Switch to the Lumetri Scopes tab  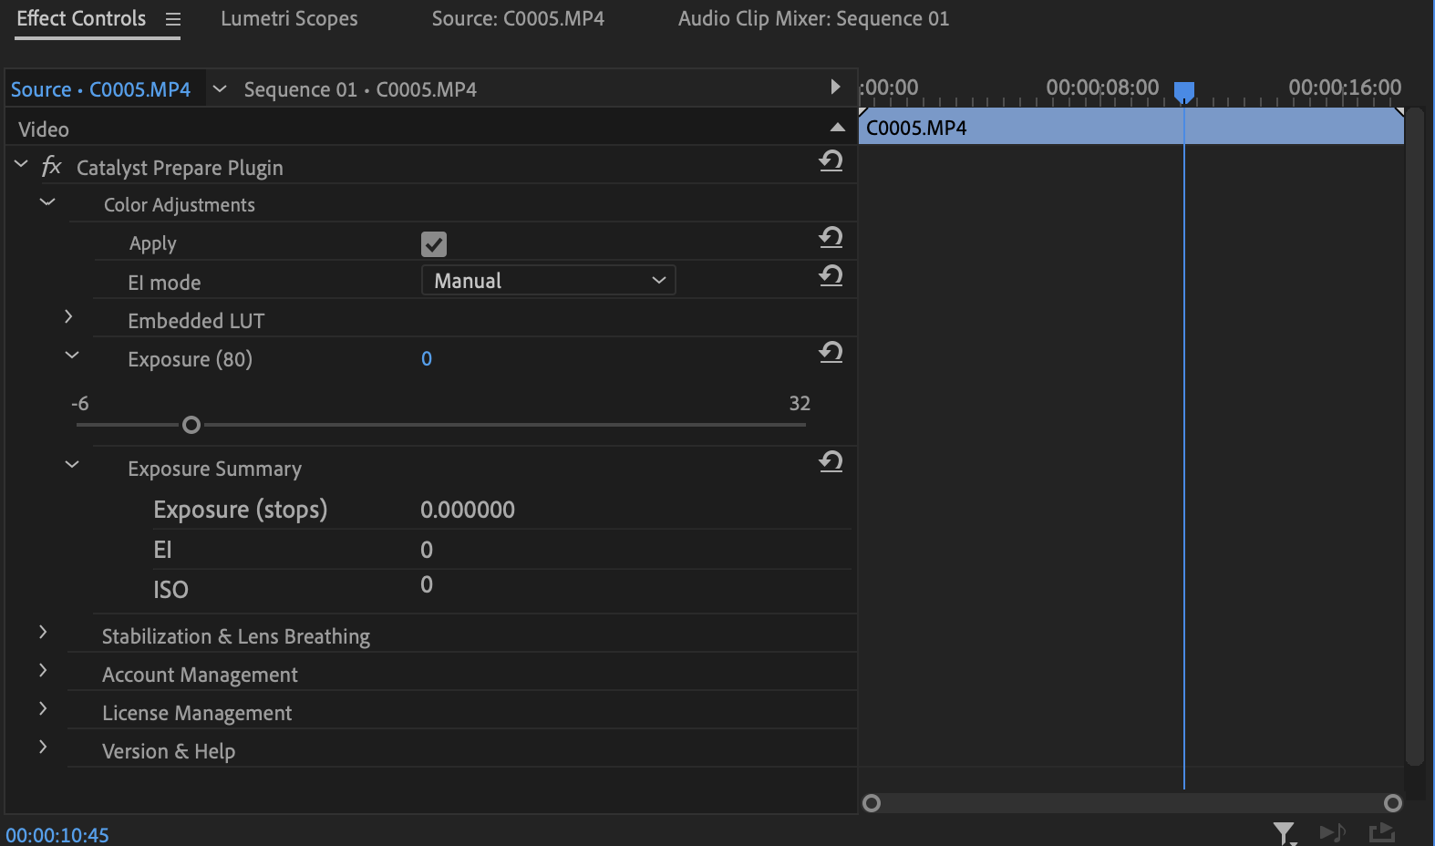point(289,19)
